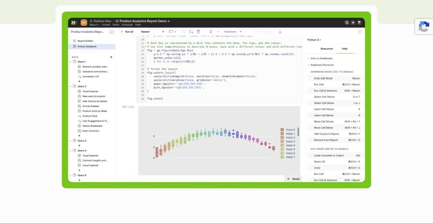Viewport: 433px width, 223px height.
Task: Toggle trace 5 in chart legend
Action: (288, 150)
